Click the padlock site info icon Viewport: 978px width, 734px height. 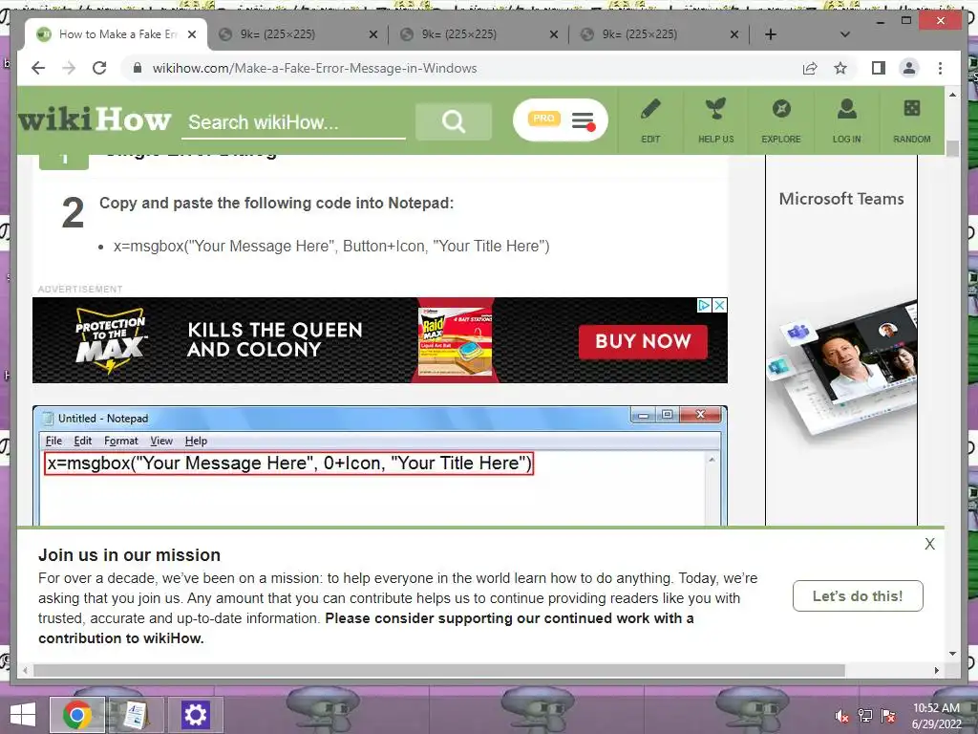[x=138, y=68]
